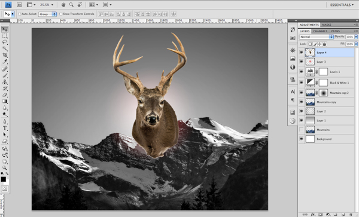Switch to the Channels tab
The image size is (359, 217).
320,31
